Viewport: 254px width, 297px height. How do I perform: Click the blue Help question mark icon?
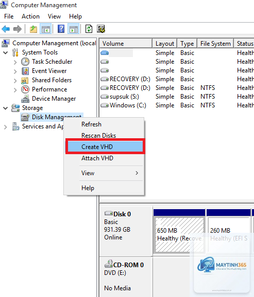click(x=61, y=29)
